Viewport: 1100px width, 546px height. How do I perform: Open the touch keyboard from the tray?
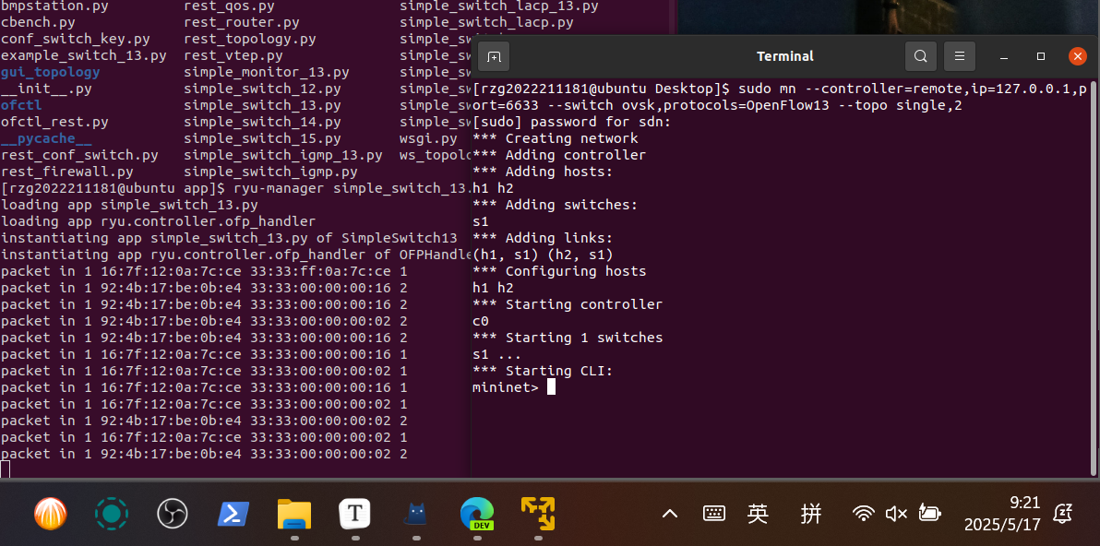pos(713,514)
